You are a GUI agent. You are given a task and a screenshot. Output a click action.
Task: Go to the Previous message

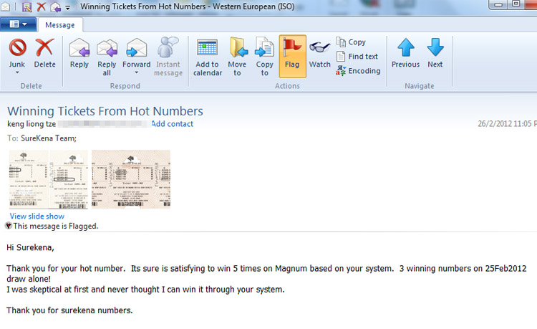(x=405, y=53)
